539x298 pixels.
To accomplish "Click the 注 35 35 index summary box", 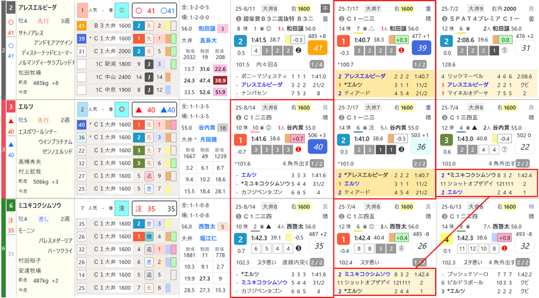I will coord(154,209).
